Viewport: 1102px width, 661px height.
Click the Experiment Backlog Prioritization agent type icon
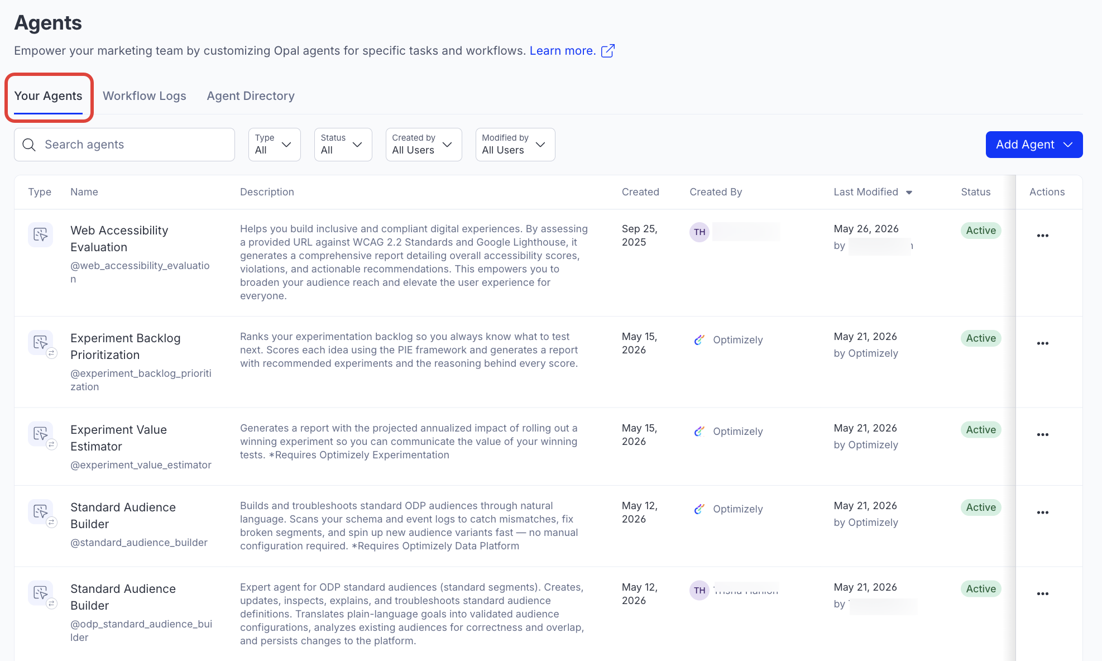click(x=41, y=342)
